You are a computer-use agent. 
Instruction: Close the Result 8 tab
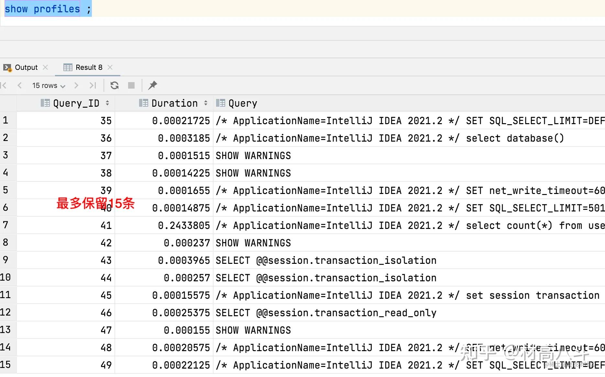click(x=110, y=67)
